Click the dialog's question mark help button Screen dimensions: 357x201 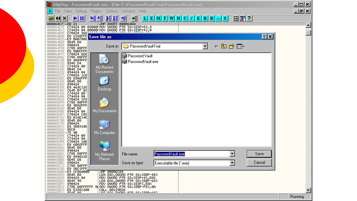(x=264, y=37)
